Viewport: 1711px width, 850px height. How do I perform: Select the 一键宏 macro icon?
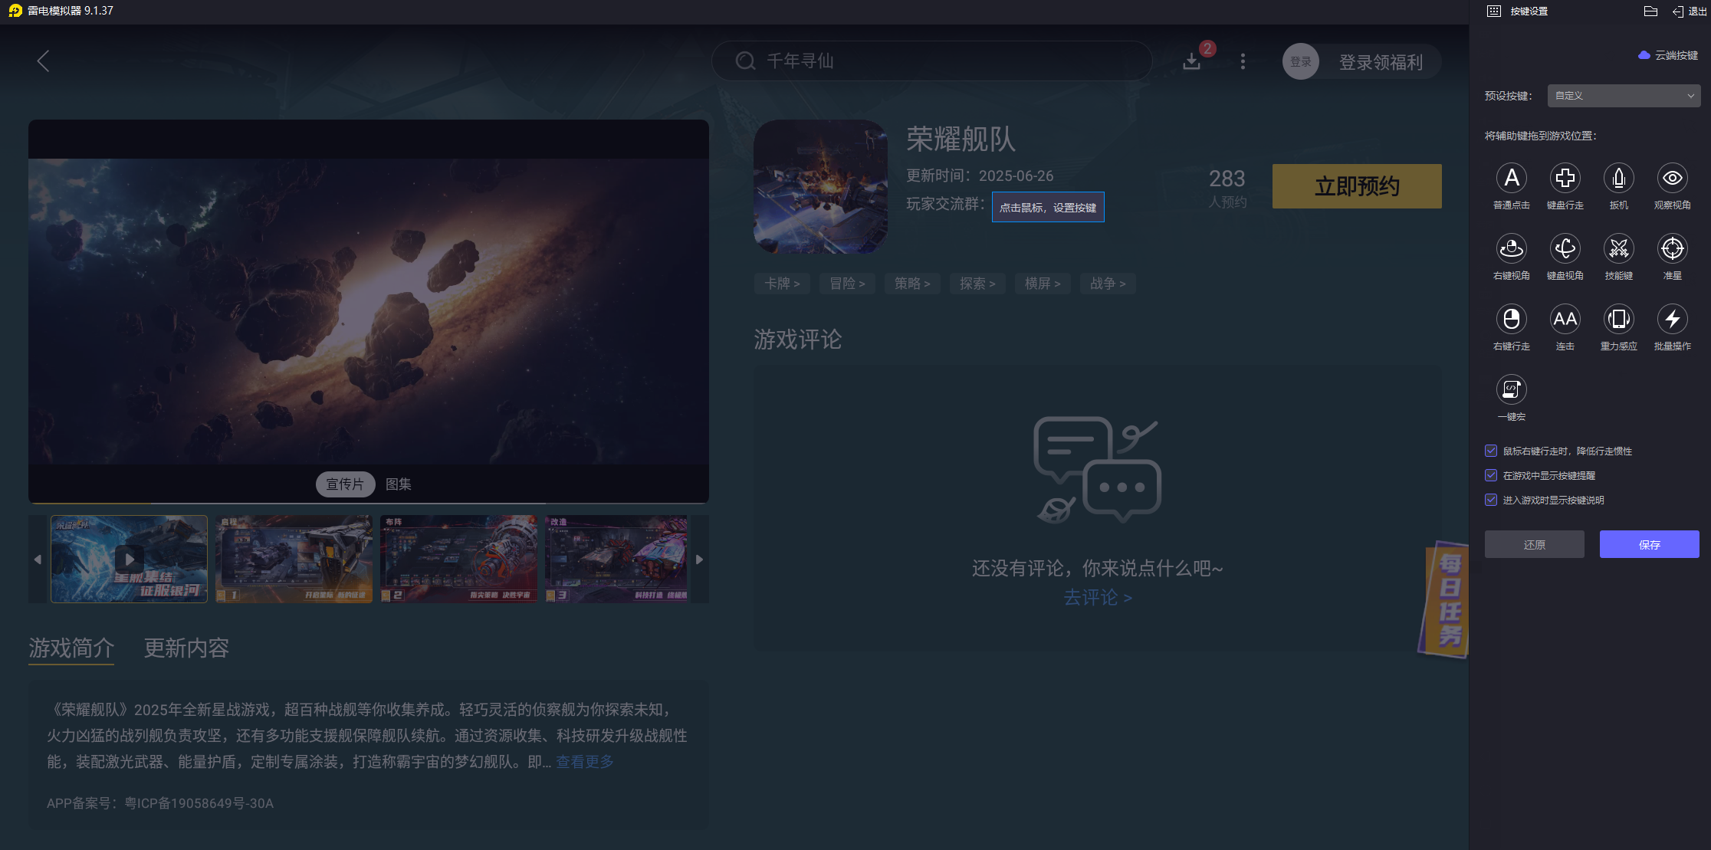[x=1511, y=390]
